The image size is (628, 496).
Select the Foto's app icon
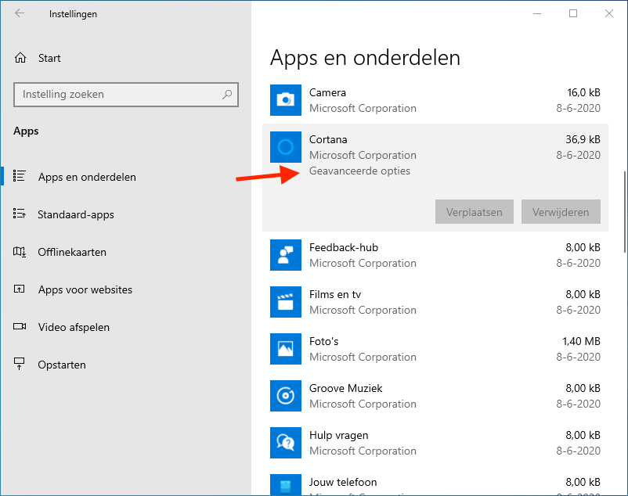(286, 348)
